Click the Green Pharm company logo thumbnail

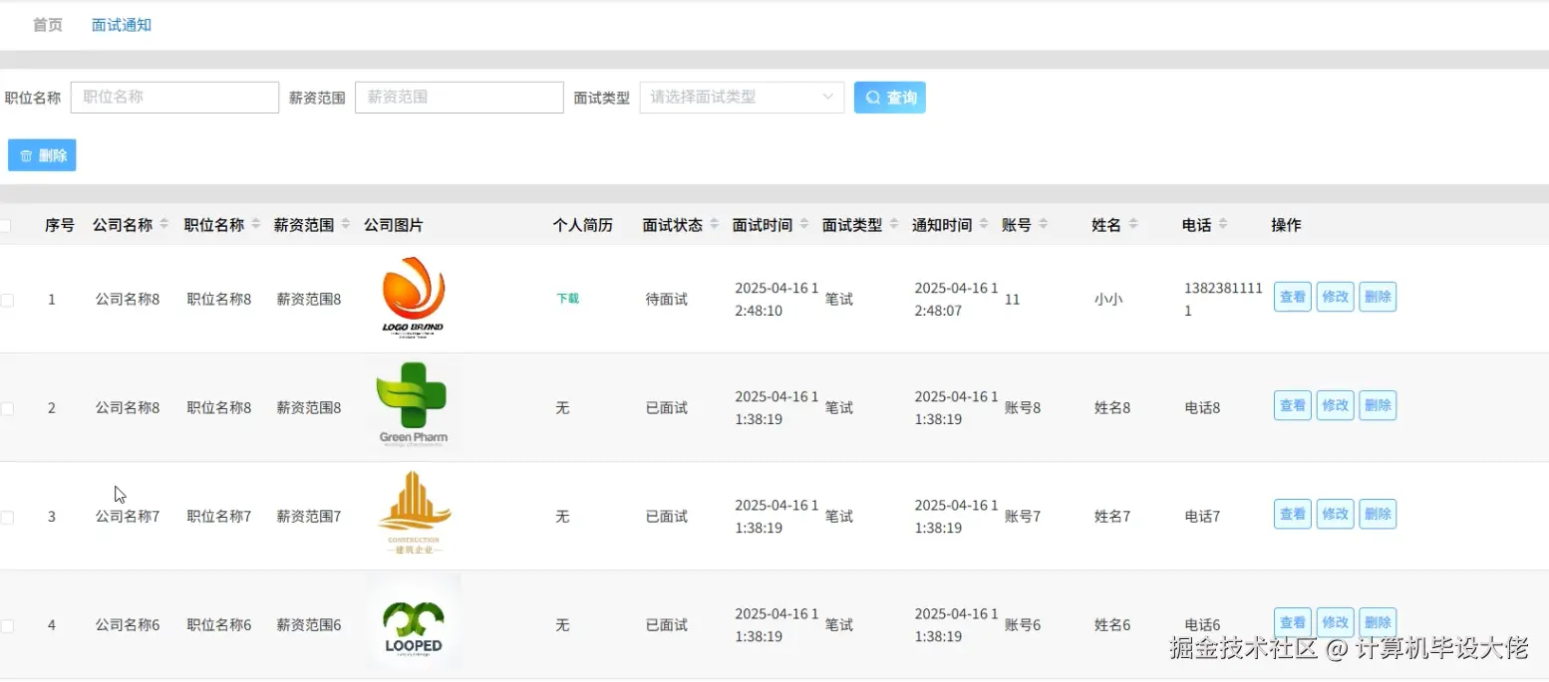(413, 404)
